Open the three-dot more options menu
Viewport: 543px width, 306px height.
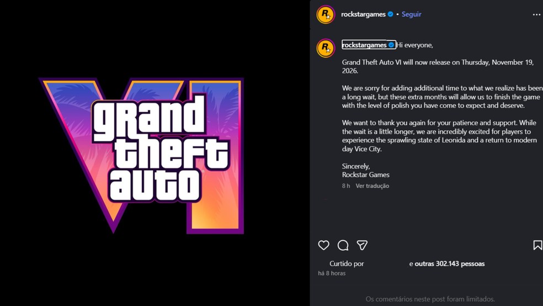536,14
